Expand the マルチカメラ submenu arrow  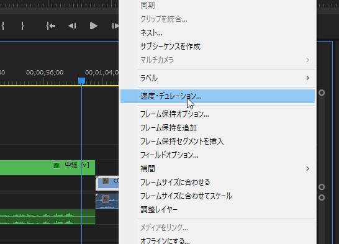(x=308, y=60)
